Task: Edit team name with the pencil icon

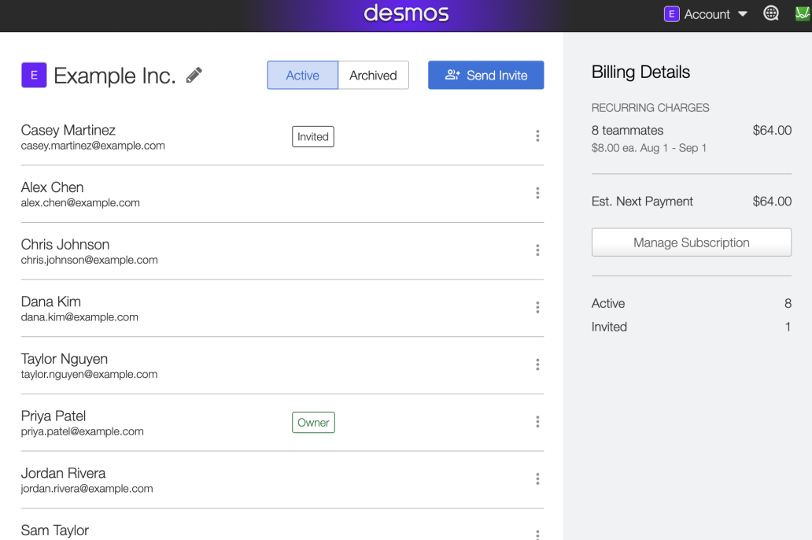Action: [194, 76]
